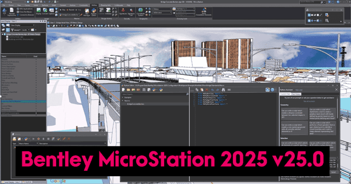Sort levels by the Used column header

pos(36,57)
